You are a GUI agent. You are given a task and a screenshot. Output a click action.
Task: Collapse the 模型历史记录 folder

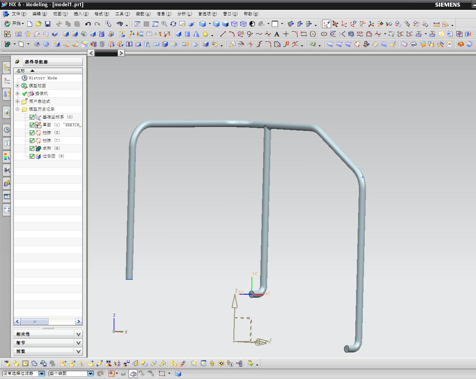[18, 109]
